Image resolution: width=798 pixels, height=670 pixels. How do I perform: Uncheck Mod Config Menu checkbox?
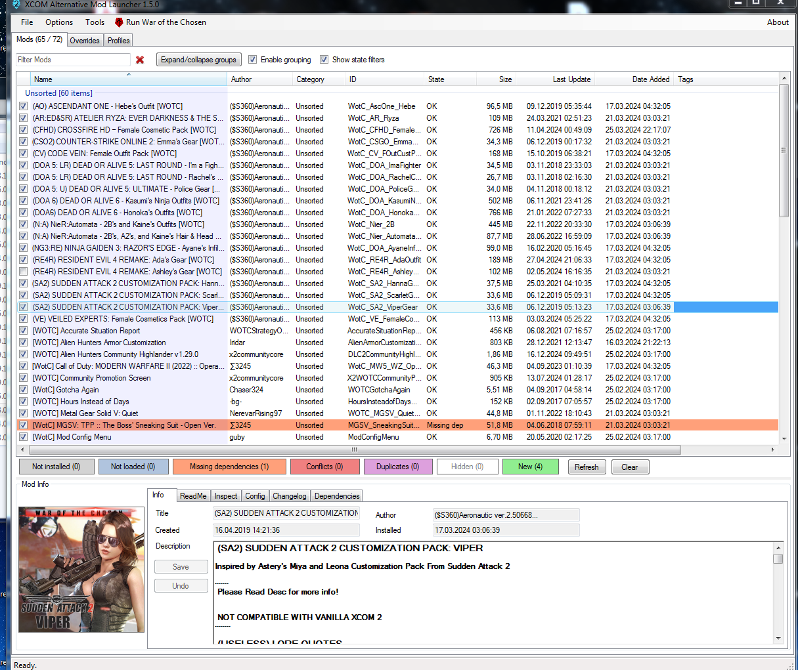pos(24,437)
